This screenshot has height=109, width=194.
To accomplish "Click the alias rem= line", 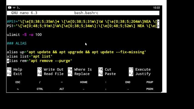I will click(39, 61).
